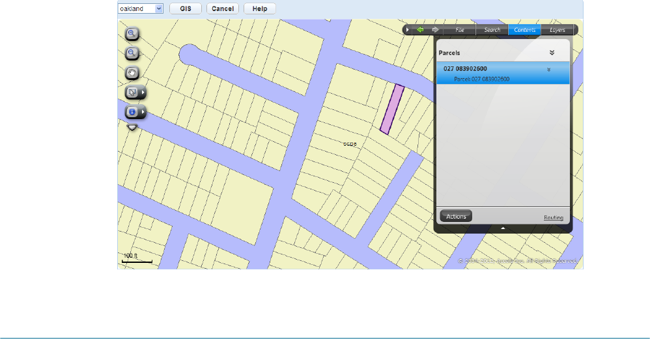Viewport: 650px width, 339px height.
Task: Click the GIS button
Action: coord(186,8)
